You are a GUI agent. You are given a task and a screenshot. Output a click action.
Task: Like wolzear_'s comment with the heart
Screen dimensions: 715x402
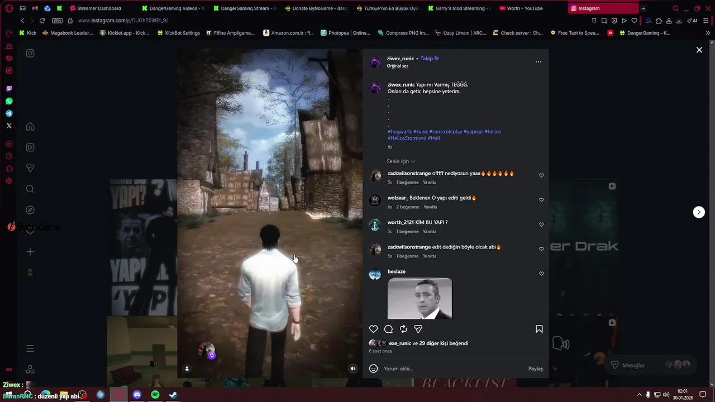(541, 200)
